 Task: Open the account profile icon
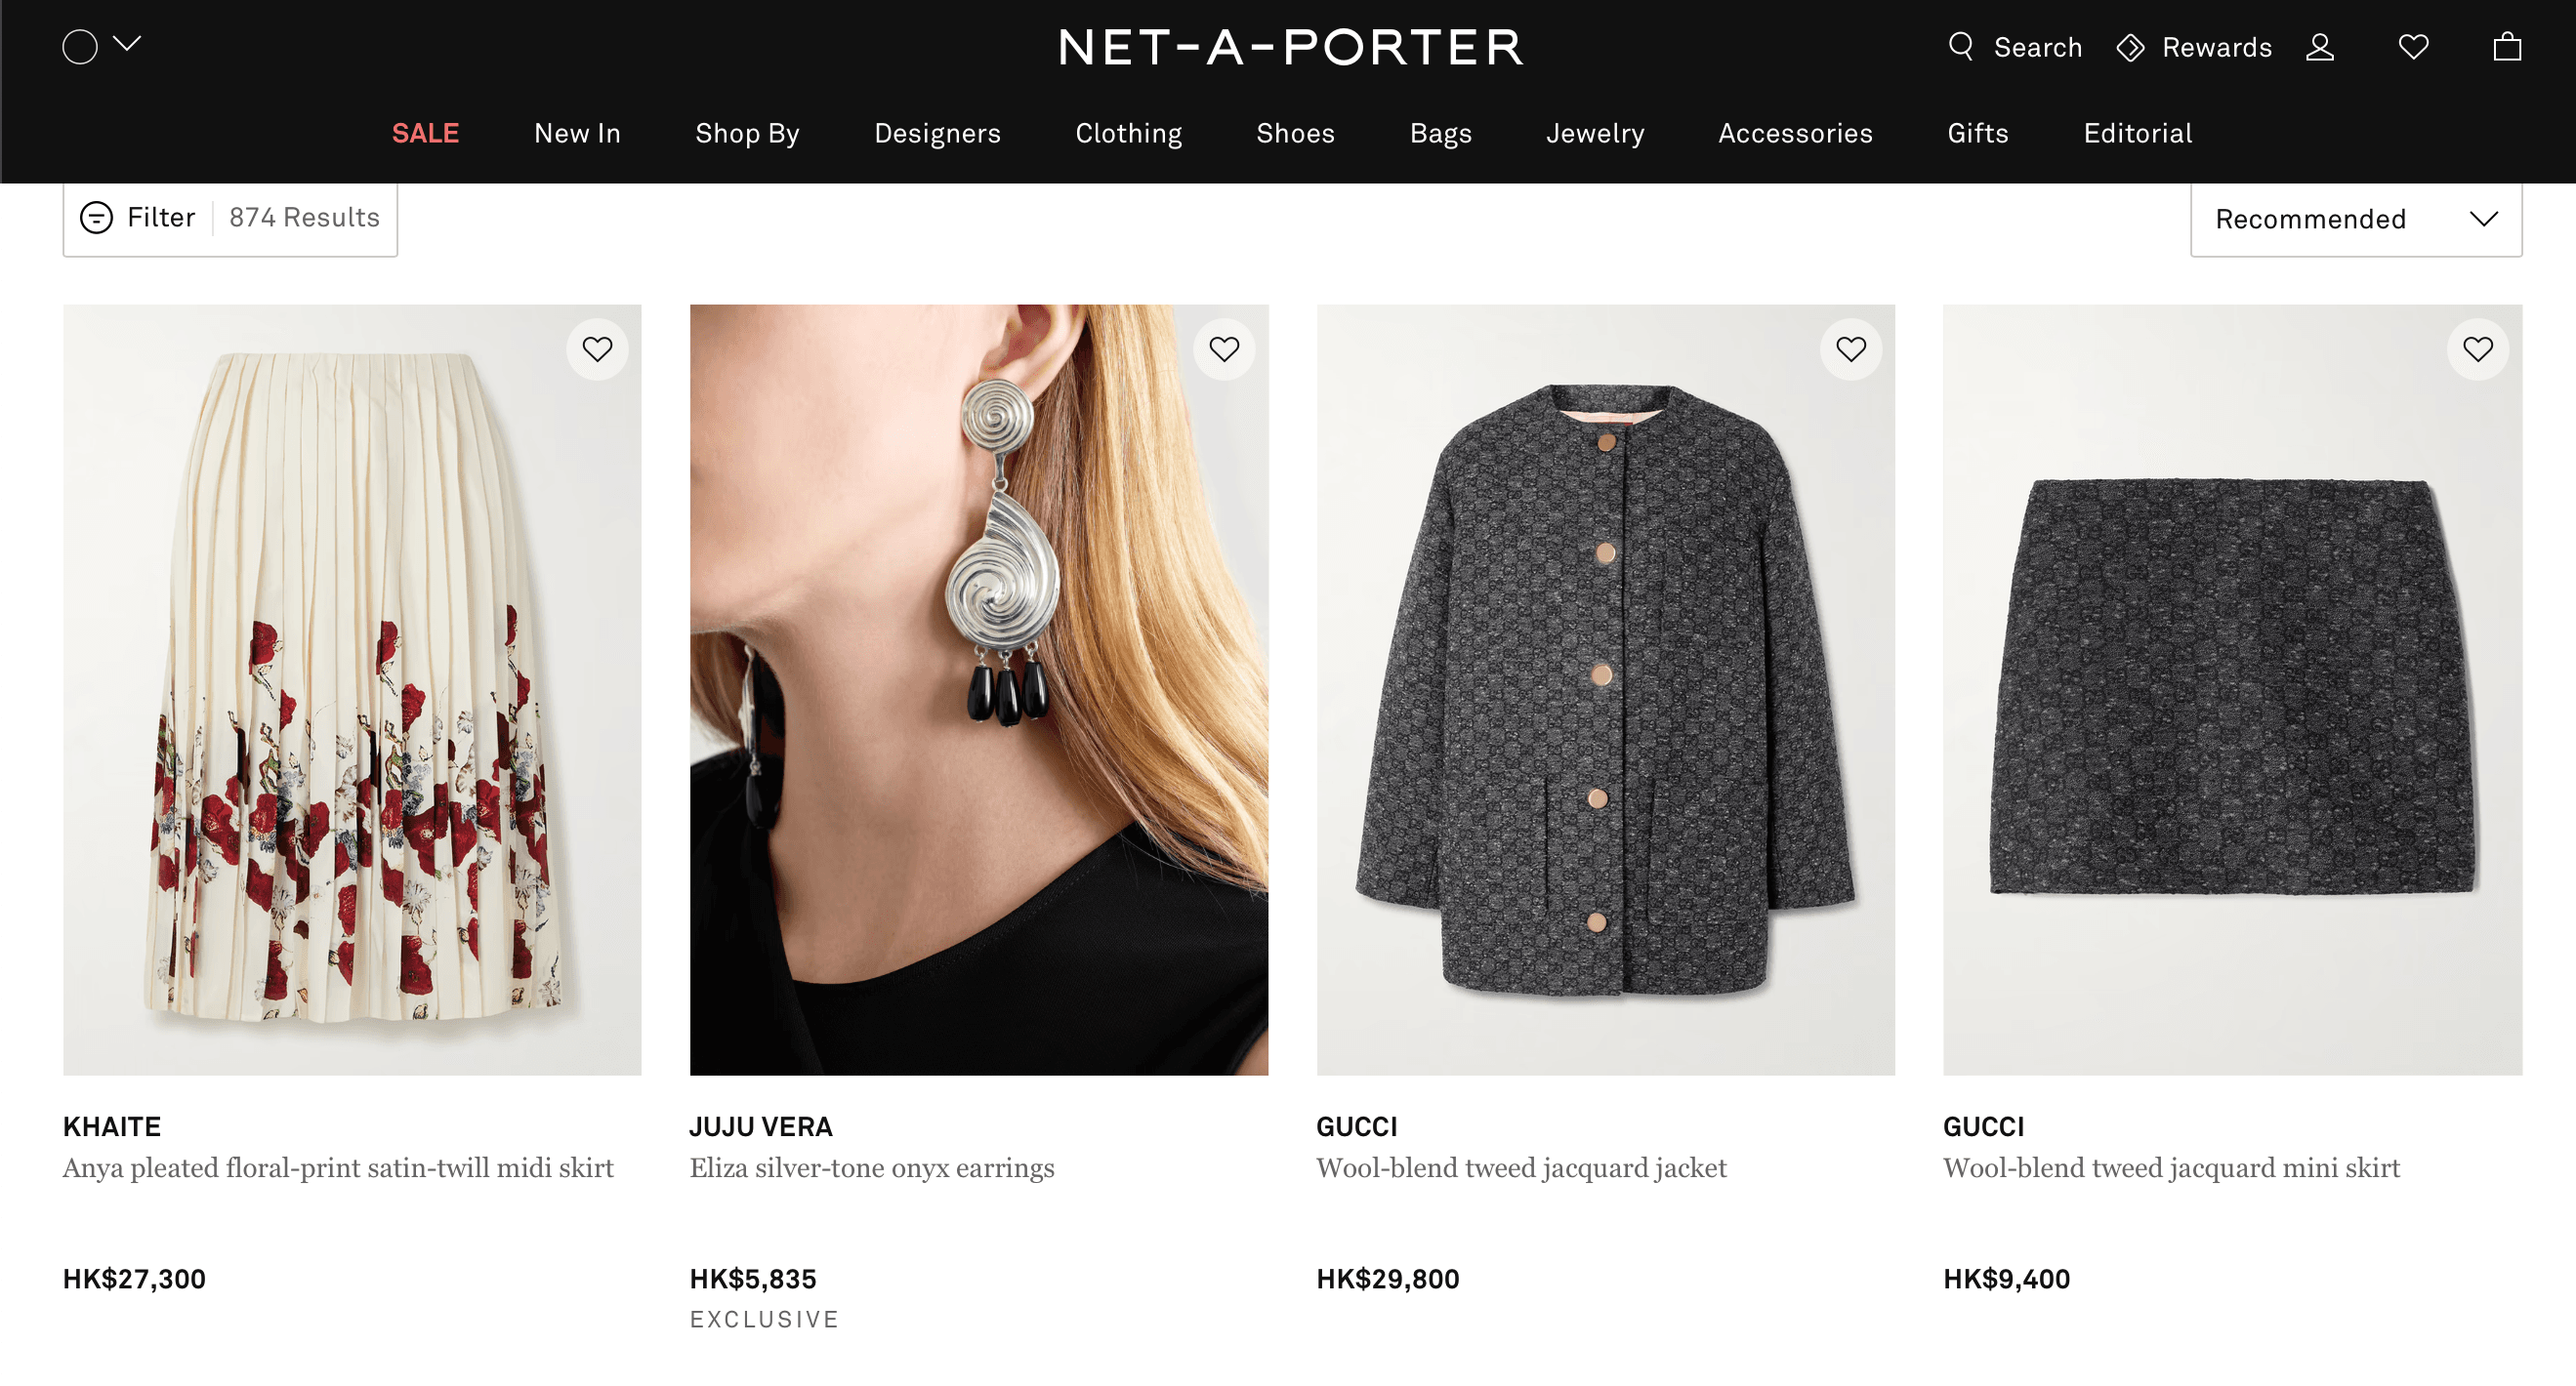coord(2319,47)
